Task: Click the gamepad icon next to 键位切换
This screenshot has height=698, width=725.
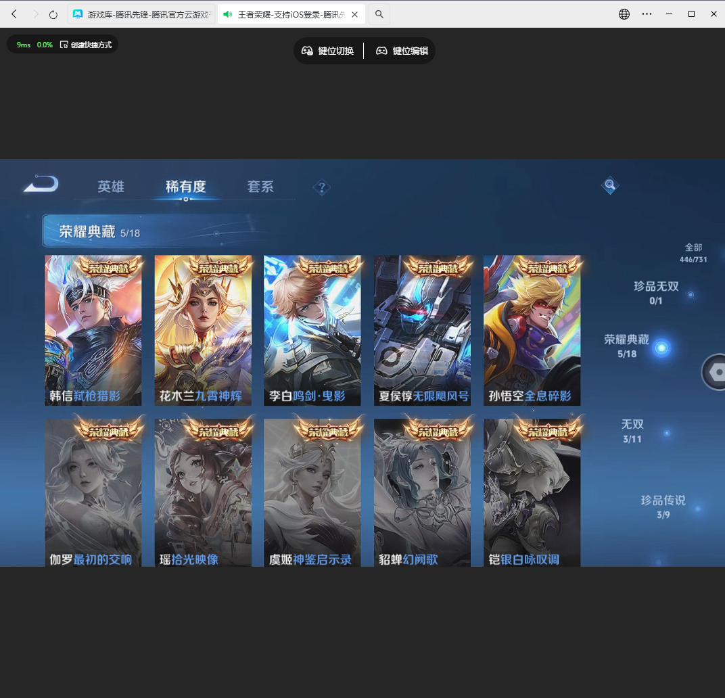Action: point(308,50)
